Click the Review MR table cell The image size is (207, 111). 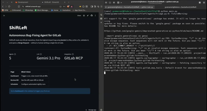(x=15, y=80)
